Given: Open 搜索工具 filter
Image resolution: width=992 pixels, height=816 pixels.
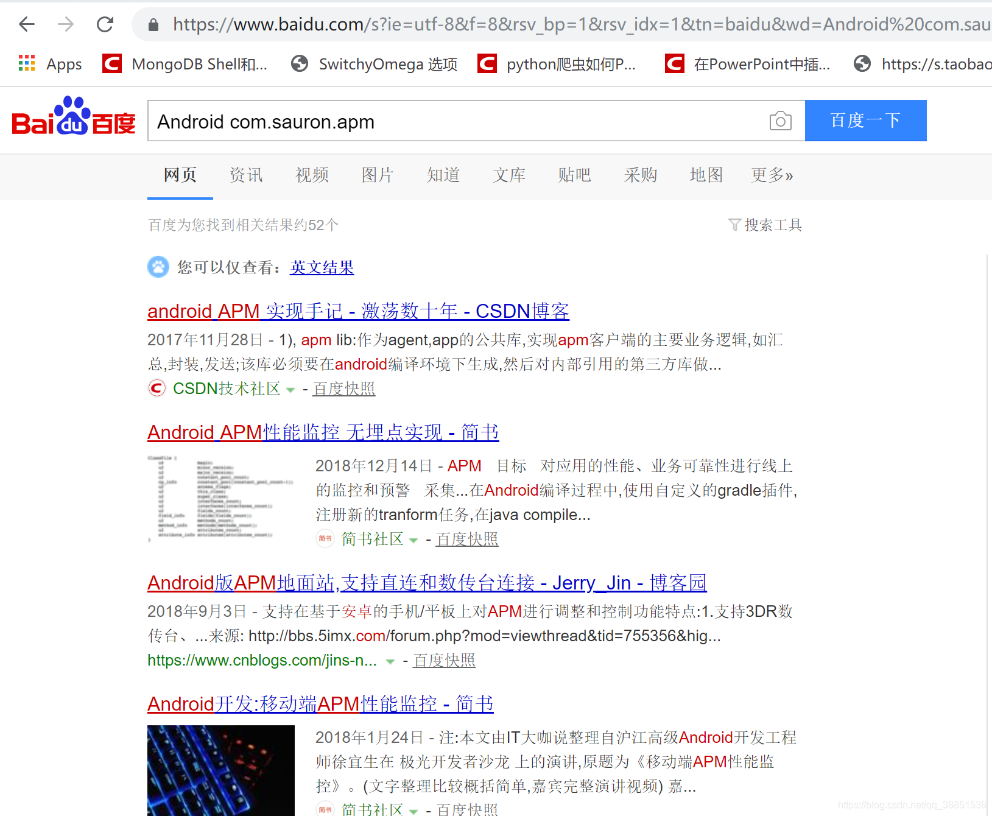Looking at the screenshot, I should 765,225.
